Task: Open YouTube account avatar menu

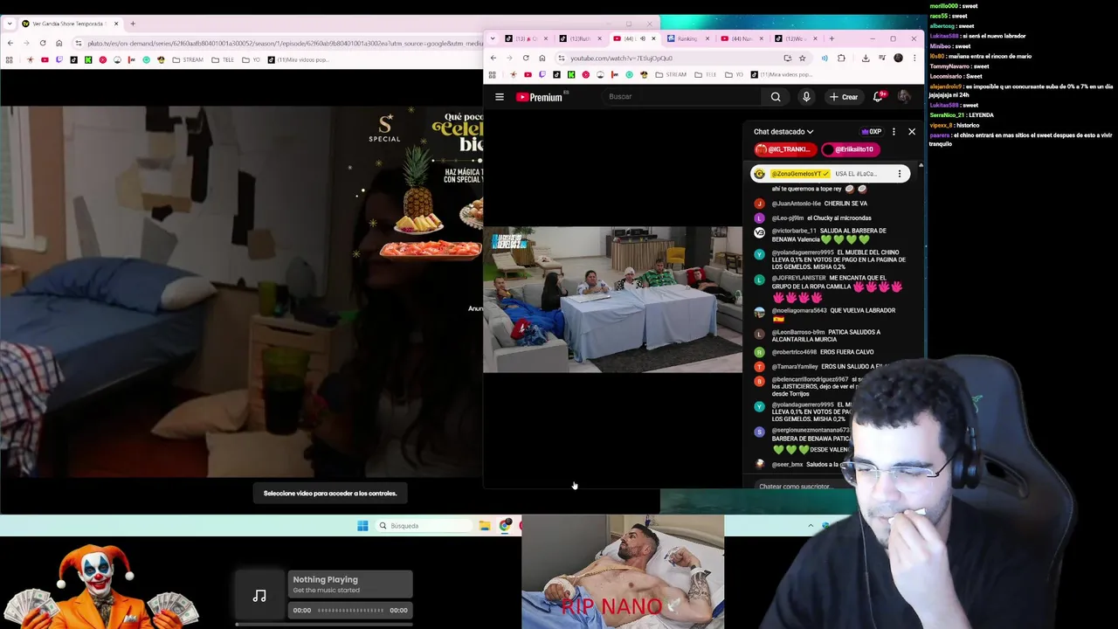Action: coord(904,97)
